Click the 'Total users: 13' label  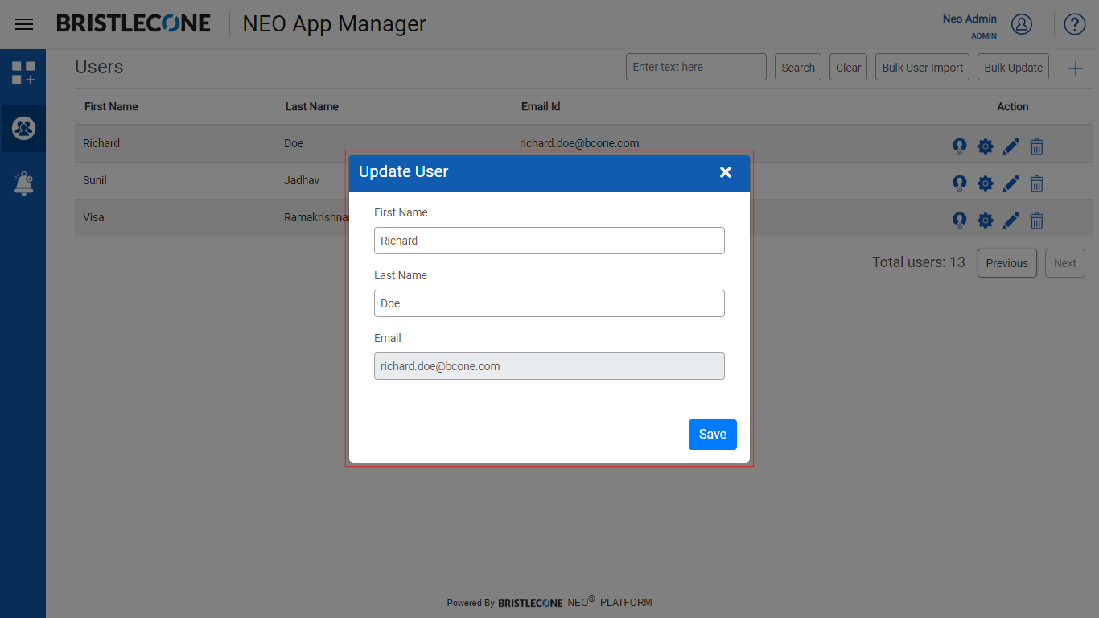(x=919, y=262)
